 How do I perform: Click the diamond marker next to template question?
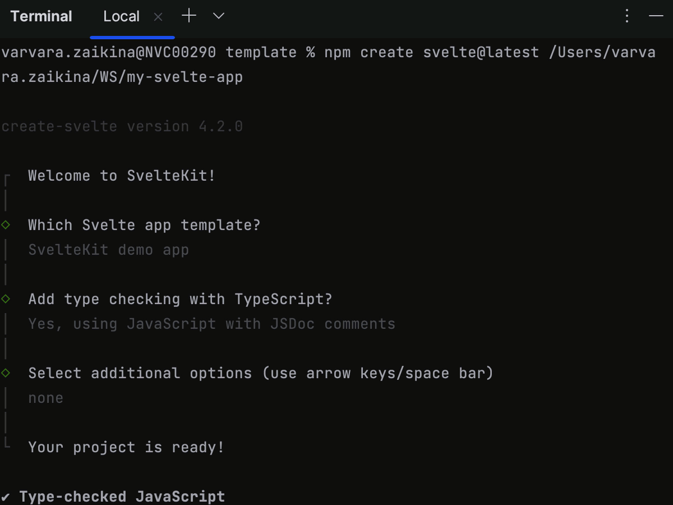click(x=4, y=225)
